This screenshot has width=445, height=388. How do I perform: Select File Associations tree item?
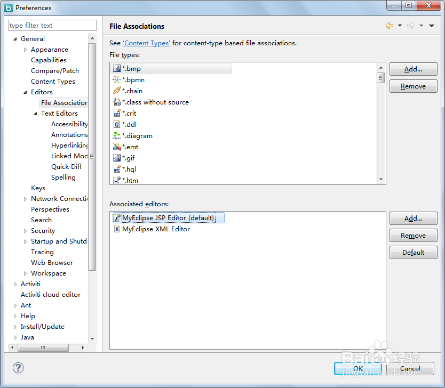[x=64, y=103]
